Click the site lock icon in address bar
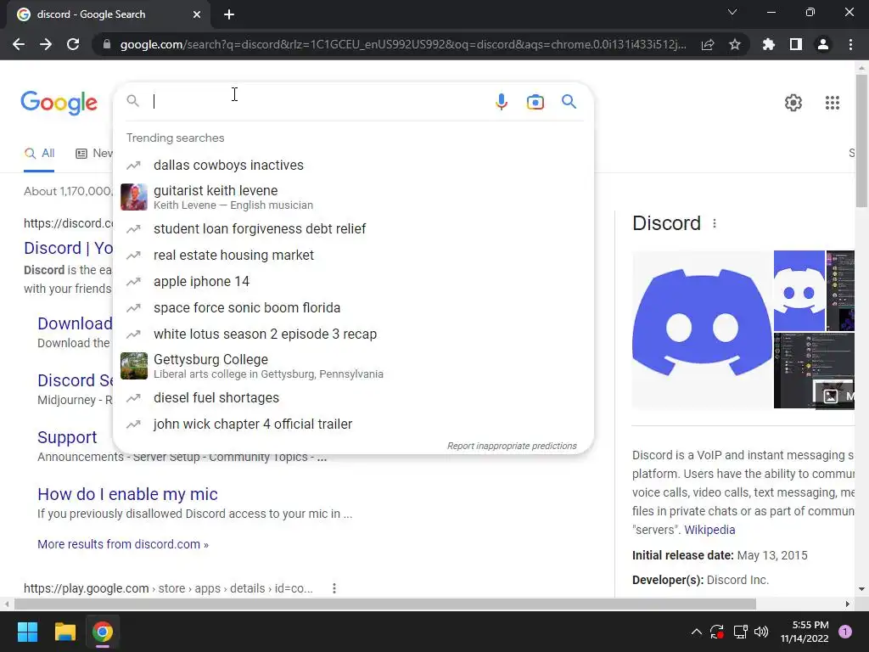869x652 pixels. tap(107, 44)
